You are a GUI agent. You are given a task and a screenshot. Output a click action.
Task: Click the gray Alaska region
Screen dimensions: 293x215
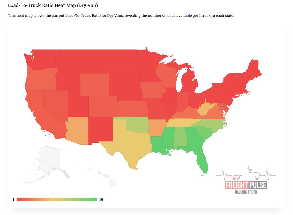[49, 158]
